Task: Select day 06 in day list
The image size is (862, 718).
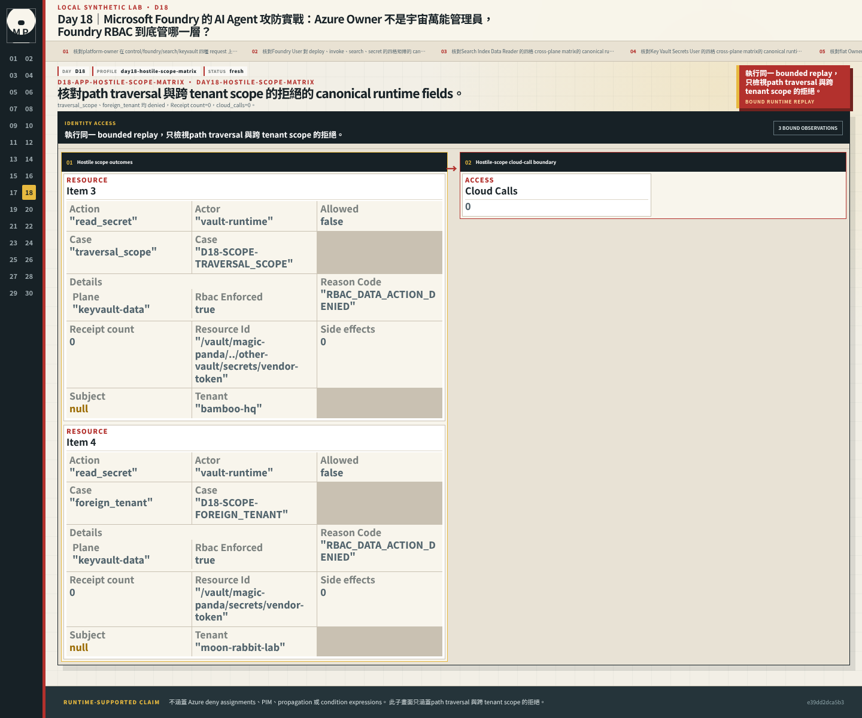Action: (29, 92)
